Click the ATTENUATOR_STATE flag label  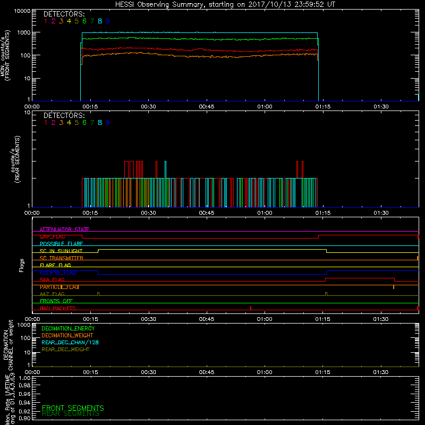coord(64,229)
